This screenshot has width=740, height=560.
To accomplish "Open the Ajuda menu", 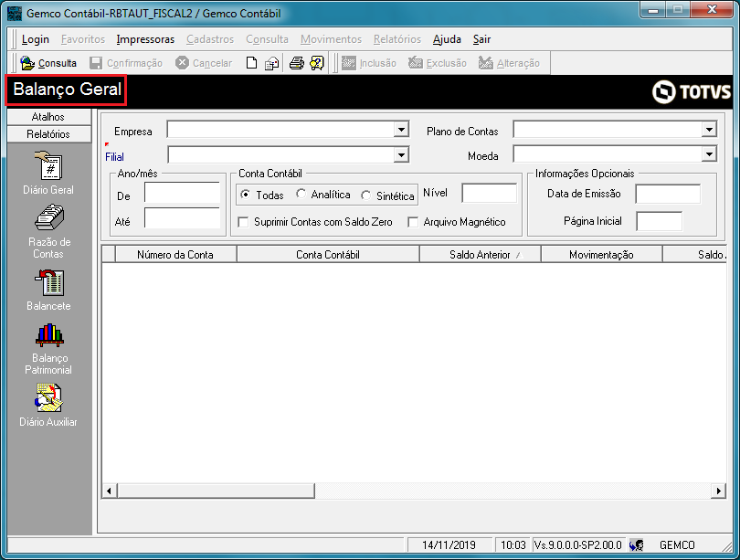I will [x=447, y=39].
